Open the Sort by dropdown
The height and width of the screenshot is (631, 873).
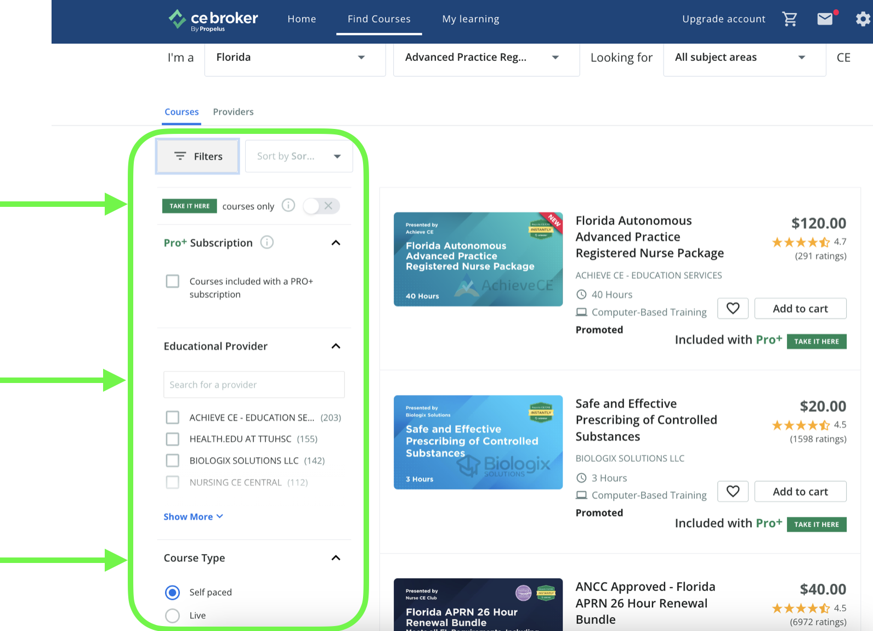click(x=299, y=156)
